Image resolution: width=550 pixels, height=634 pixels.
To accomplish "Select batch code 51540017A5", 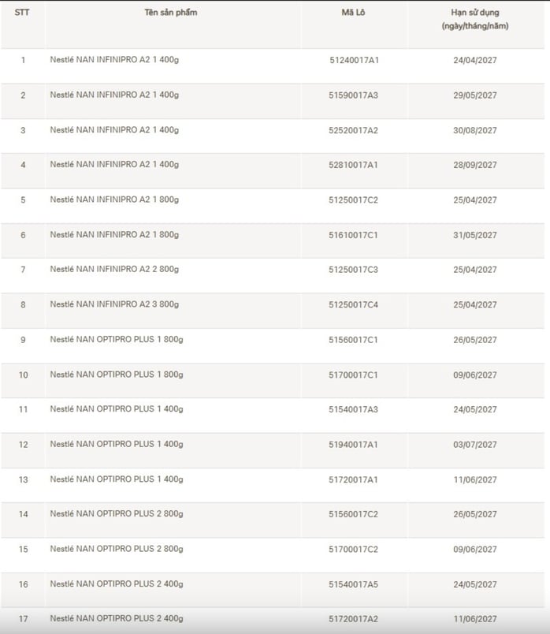I will (354, 584).
